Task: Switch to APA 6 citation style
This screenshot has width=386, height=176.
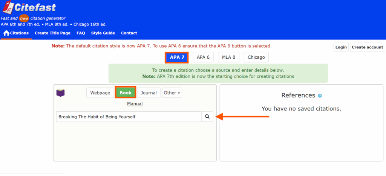Action: tap(203, 58)
